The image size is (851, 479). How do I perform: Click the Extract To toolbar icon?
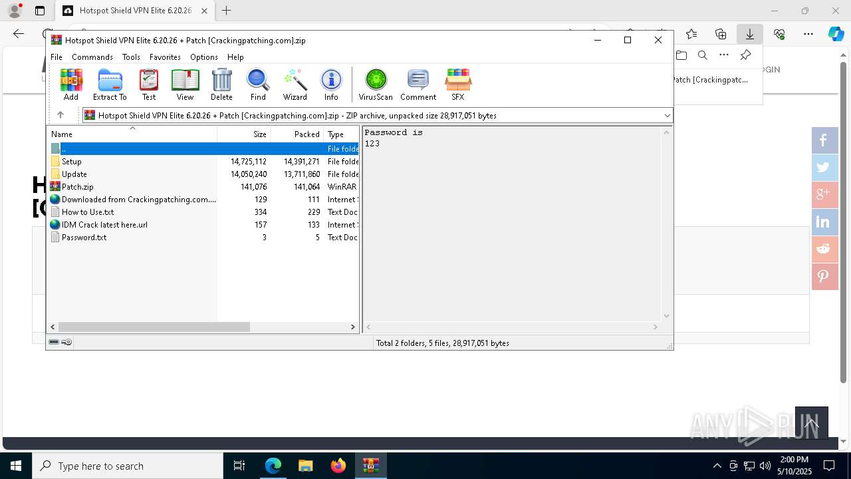tap(110, 84)
